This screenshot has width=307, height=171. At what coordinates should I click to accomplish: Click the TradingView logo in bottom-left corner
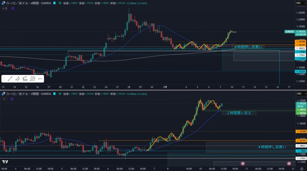(5, 162)
